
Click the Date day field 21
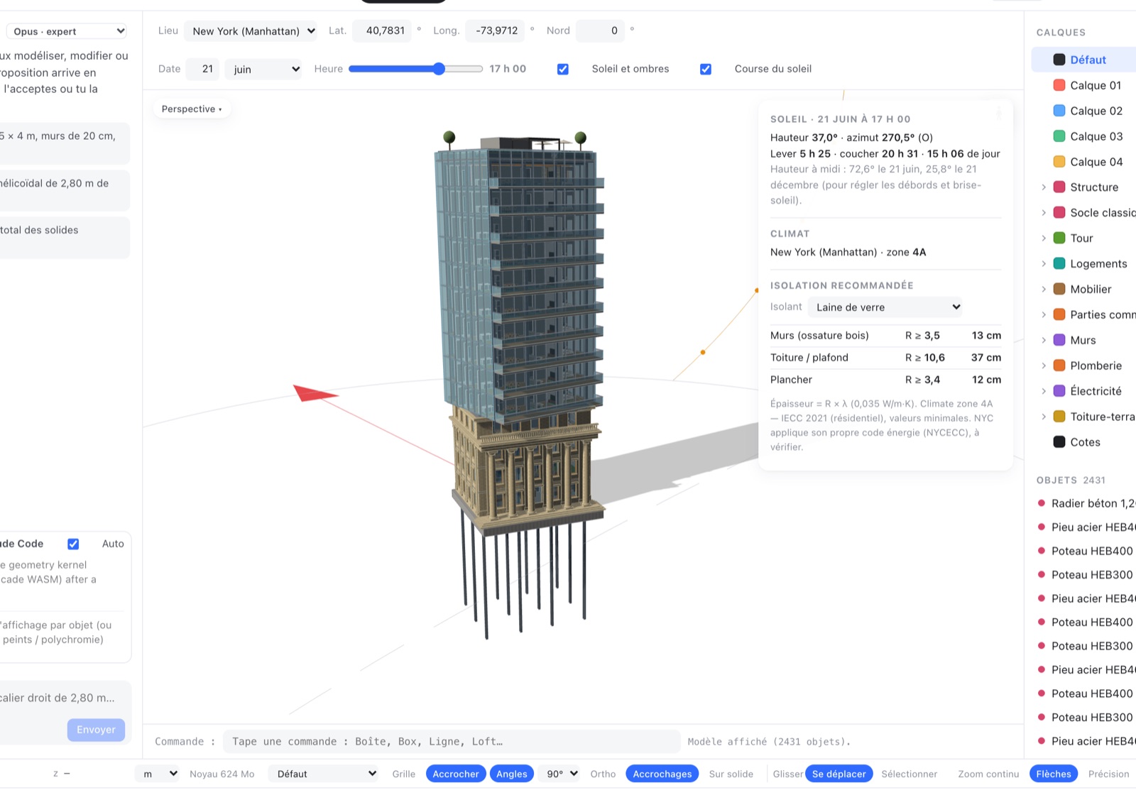(x=202, y=69)
